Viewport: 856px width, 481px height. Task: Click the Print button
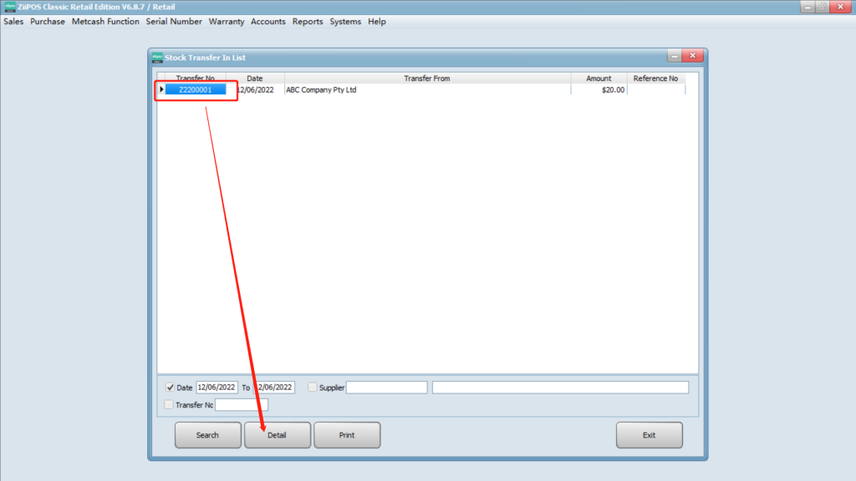[347, 435]
